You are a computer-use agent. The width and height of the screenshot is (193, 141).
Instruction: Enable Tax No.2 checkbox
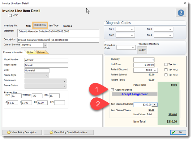166,70
